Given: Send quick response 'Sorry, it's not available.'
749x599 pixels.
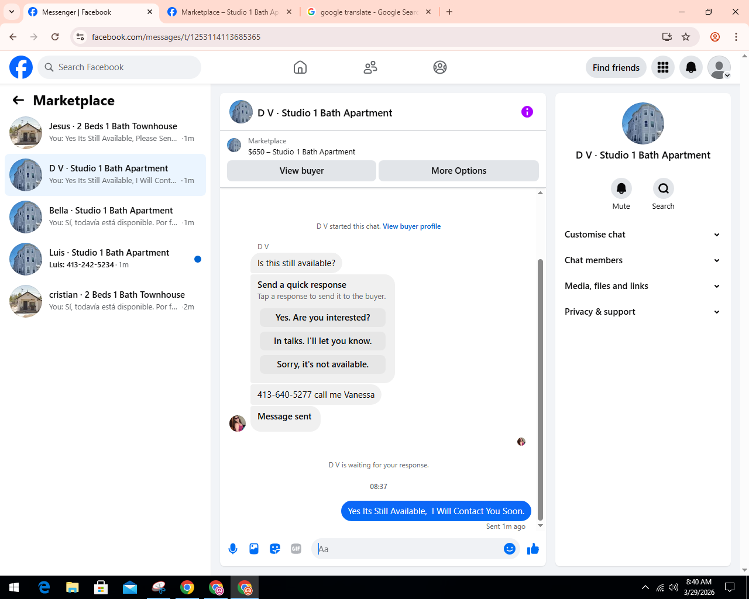Looking at the screenshot, I should pyautogui.click(x=322, y=364).
